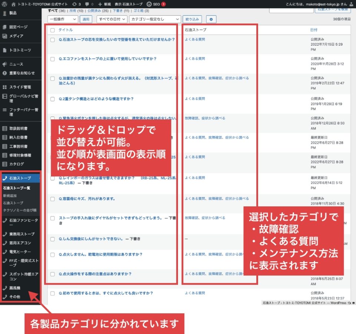
Task: Open the 業務用ストーブ wrench icon
Action: (x=4, y=234)
